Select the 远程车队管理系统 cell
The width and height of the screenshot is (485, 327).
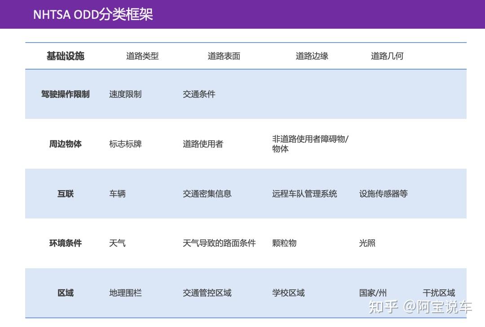(305, 194)
